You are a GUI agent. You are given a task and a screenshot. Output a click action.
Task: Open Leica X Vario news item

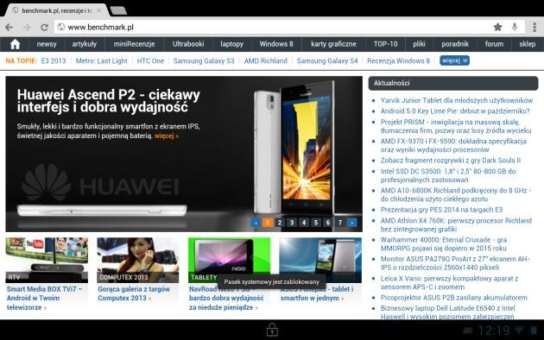449,282
